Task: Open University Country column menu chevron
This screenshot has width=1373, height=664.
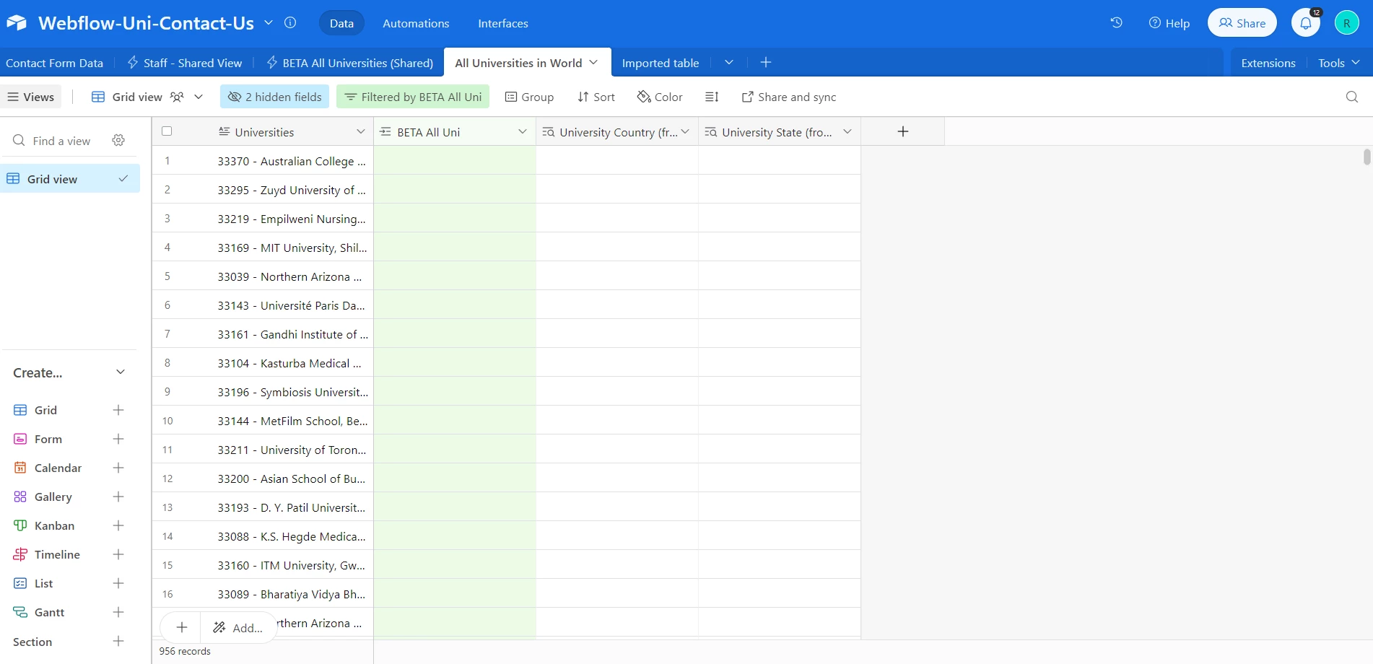Action: (x=685, y=131)
